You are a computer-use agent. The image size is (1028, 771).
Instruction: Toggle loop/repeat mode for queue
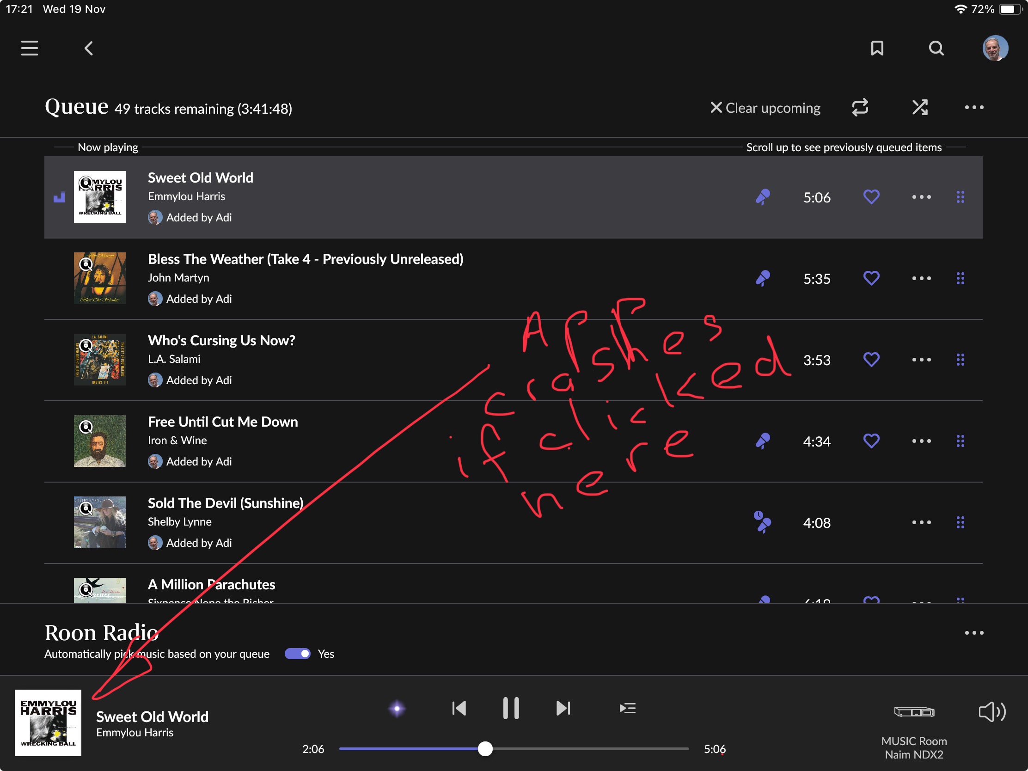point(860,107)
